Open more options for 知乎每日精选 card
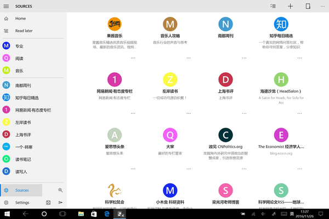 click(x=299, y=58)
